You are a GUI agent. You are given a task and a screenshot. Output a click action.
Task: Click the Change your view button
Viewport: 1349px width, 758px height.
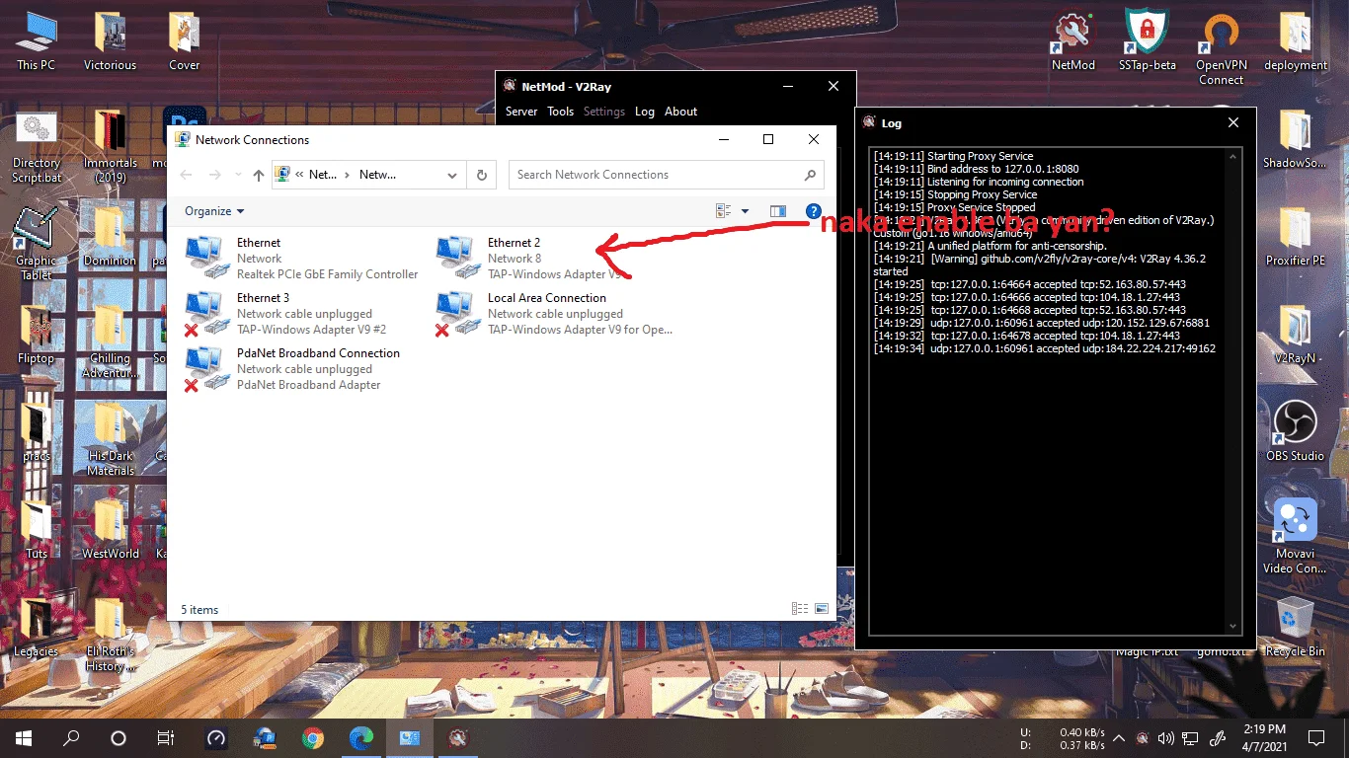click(724, 211)
